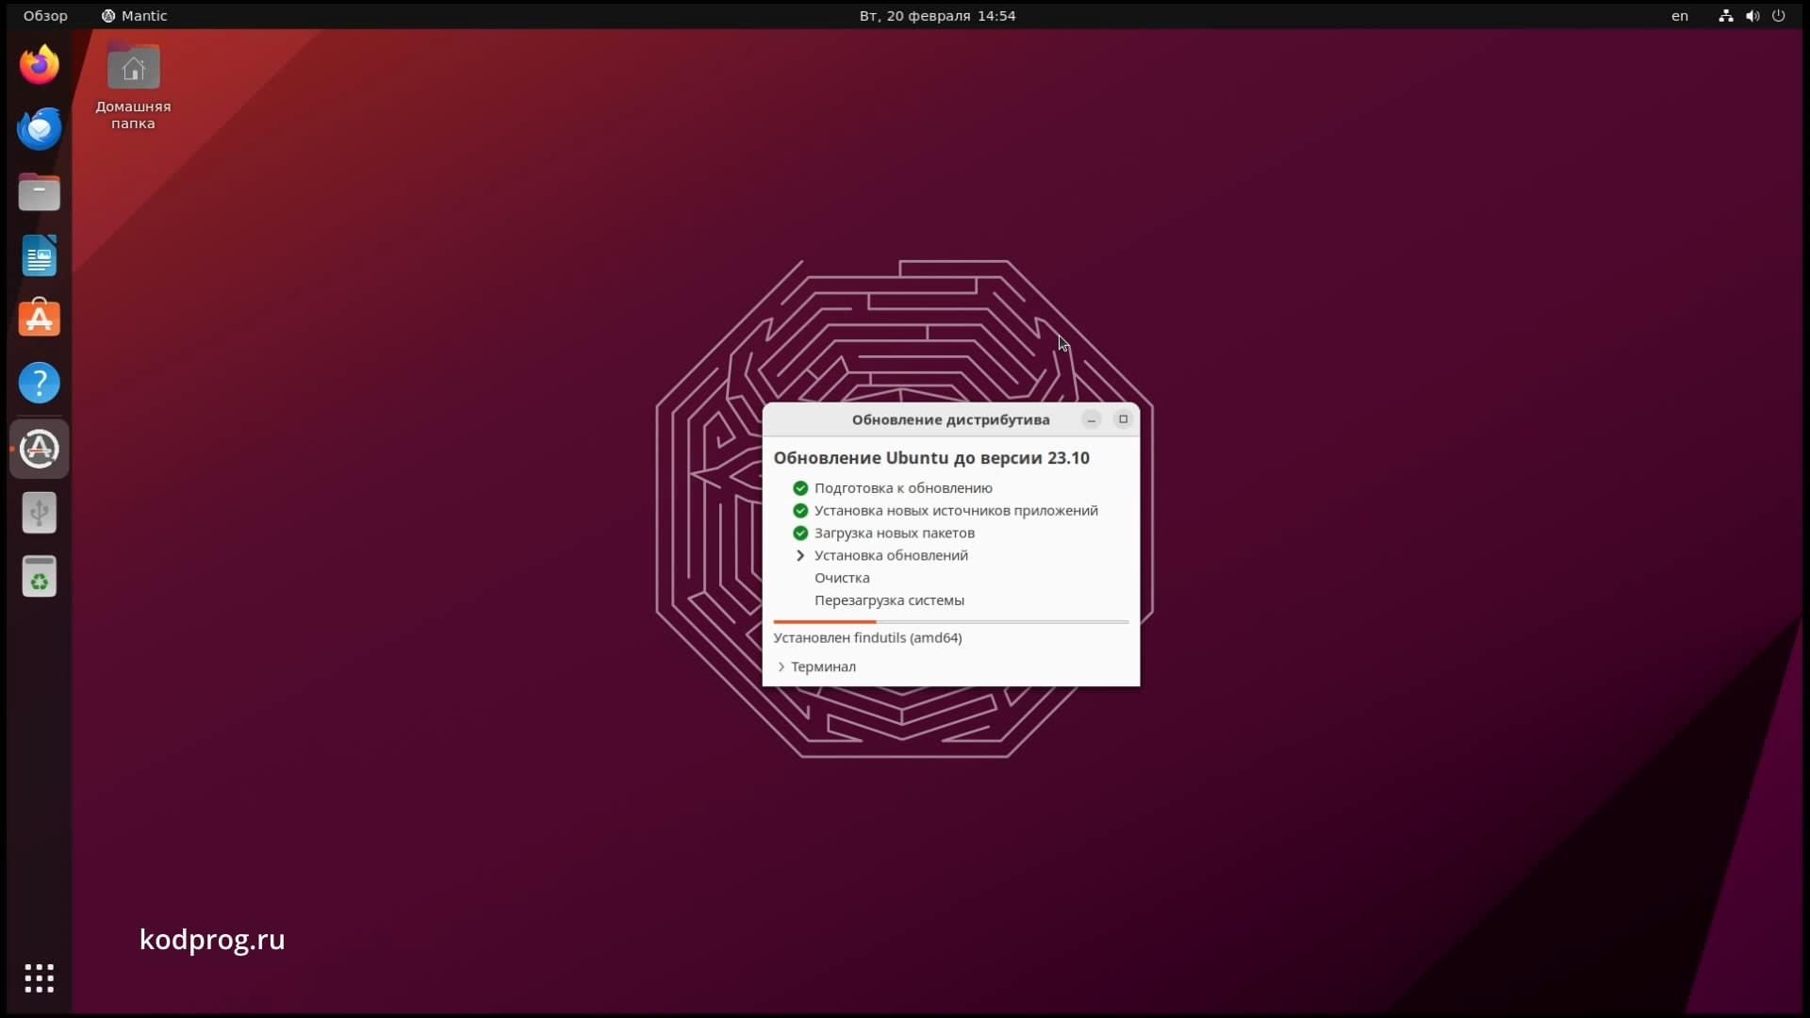Click the arrow beside Установка обновлений
This screenshot has width=1810, height=1018.
coord(800,555)
